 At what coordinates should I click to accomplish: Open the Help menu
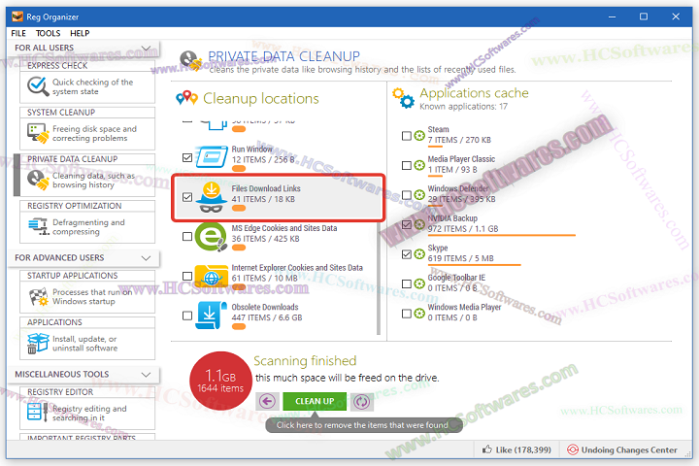tap(80, 33)
